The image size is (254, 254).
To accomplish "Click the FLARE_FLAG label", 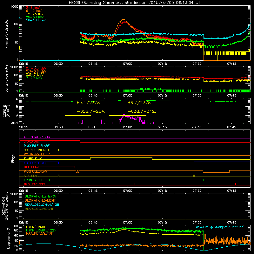I will pyautogui.click(x=33, y=158).
